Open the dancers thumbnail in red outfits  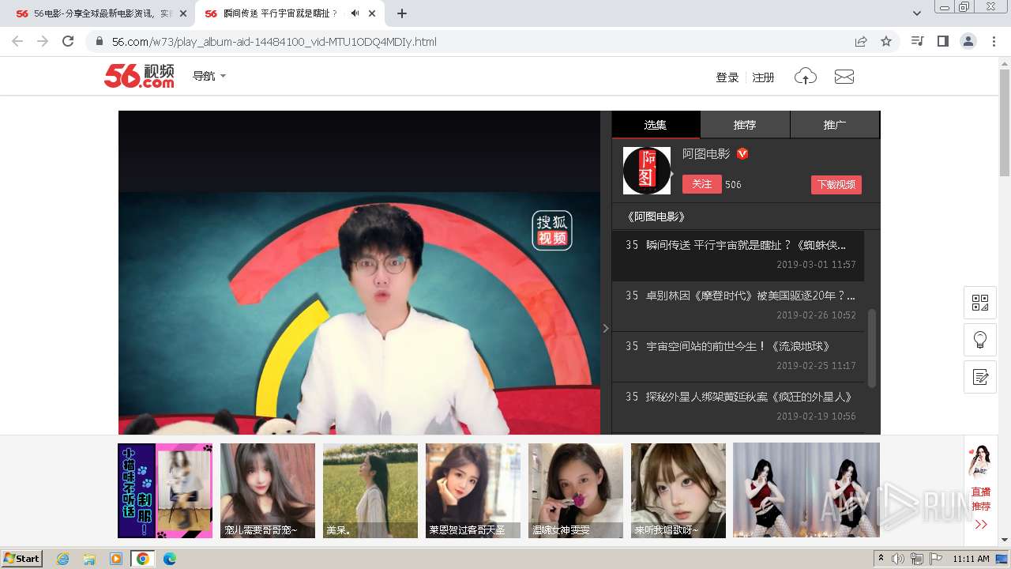[806, 490]
